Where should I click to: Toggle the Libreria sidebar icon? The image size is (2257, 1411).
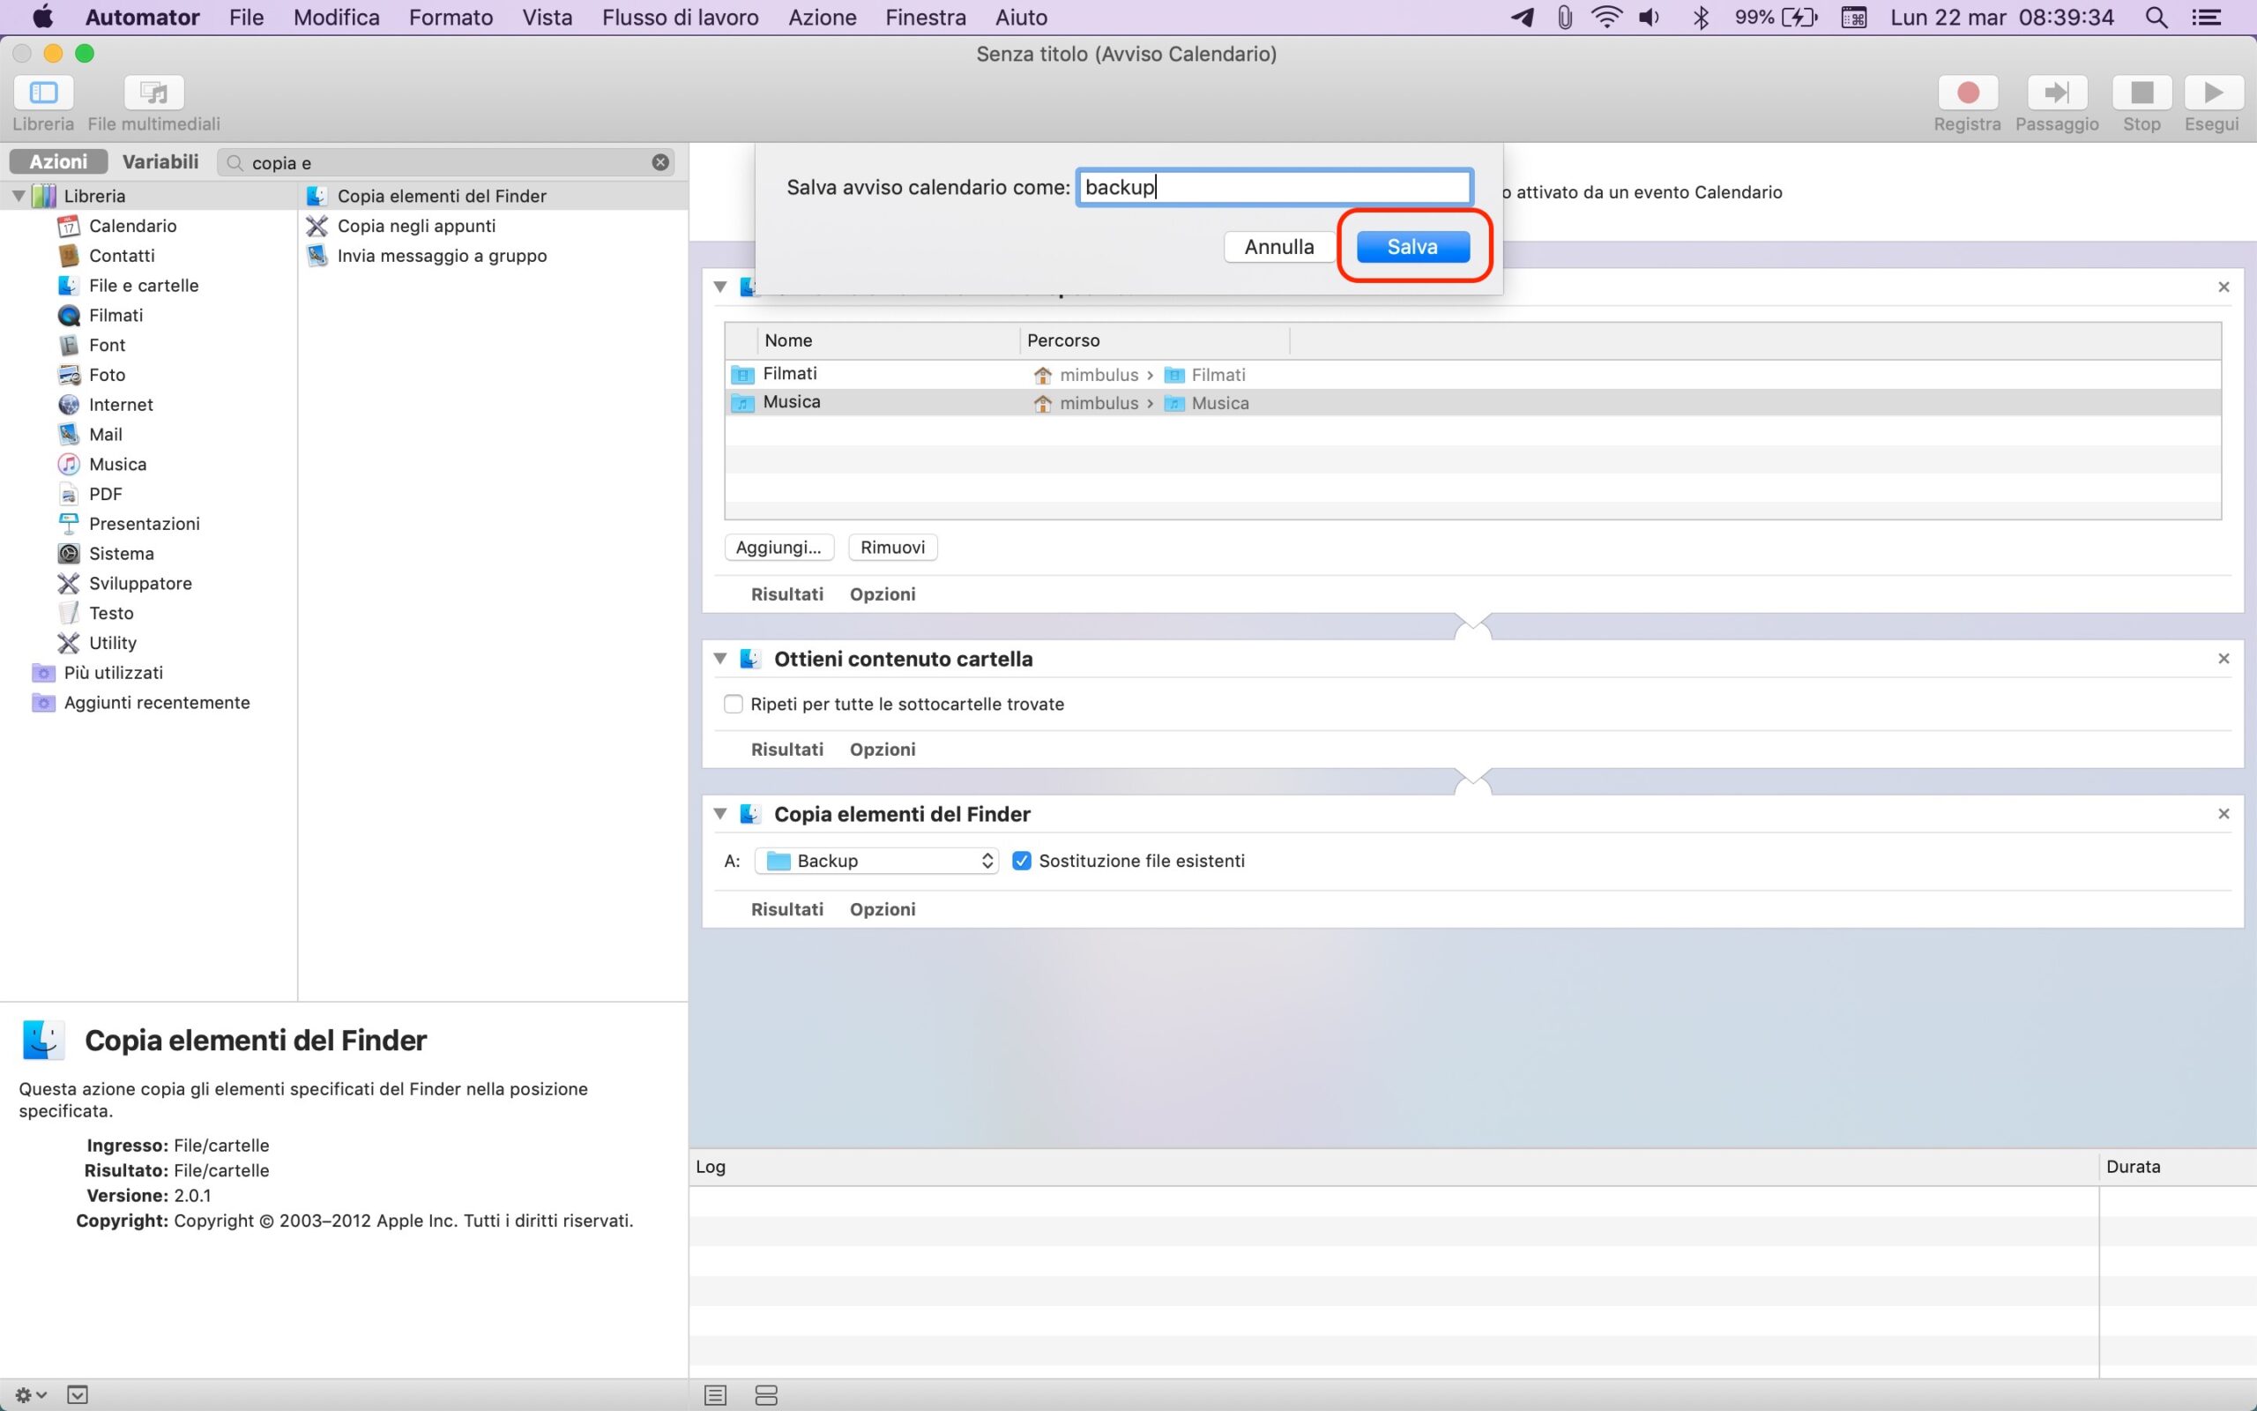43,93
